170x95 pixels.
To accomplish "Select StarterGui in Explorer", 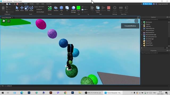I will 148,41.
